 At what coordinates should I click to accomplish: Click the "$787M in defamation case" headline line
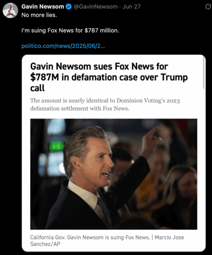pyautogui.click(x=109, y=77)
